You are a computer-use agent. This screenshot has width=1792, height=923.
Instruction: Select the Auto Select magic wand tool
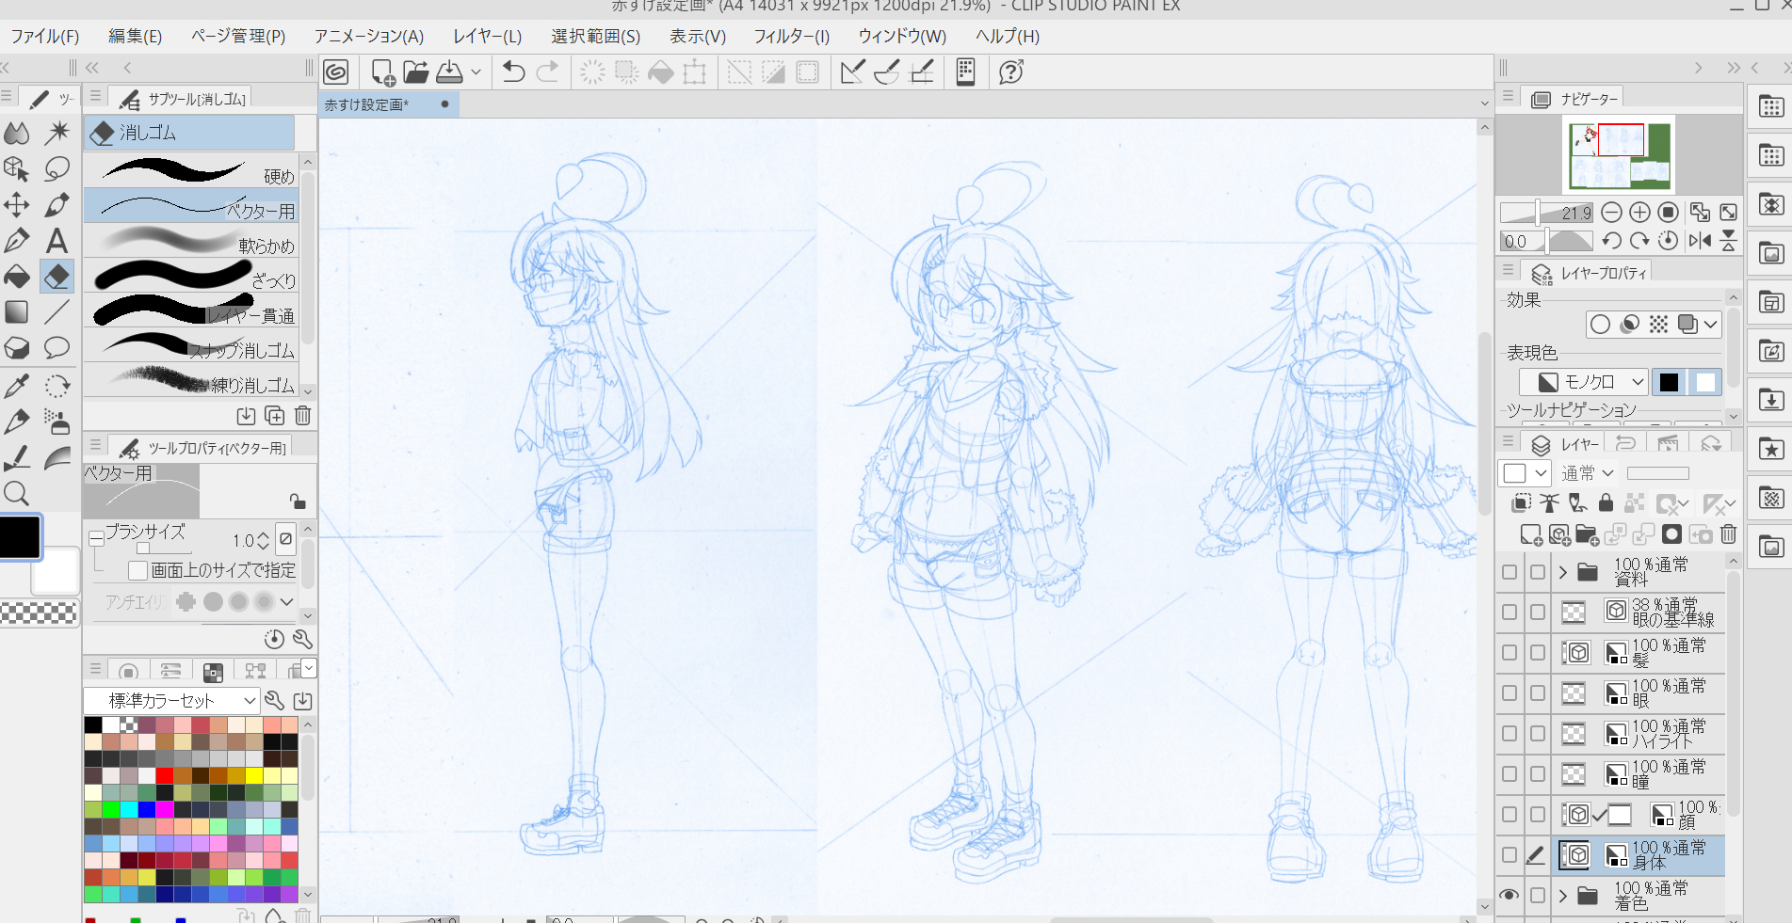pos(57,133)
